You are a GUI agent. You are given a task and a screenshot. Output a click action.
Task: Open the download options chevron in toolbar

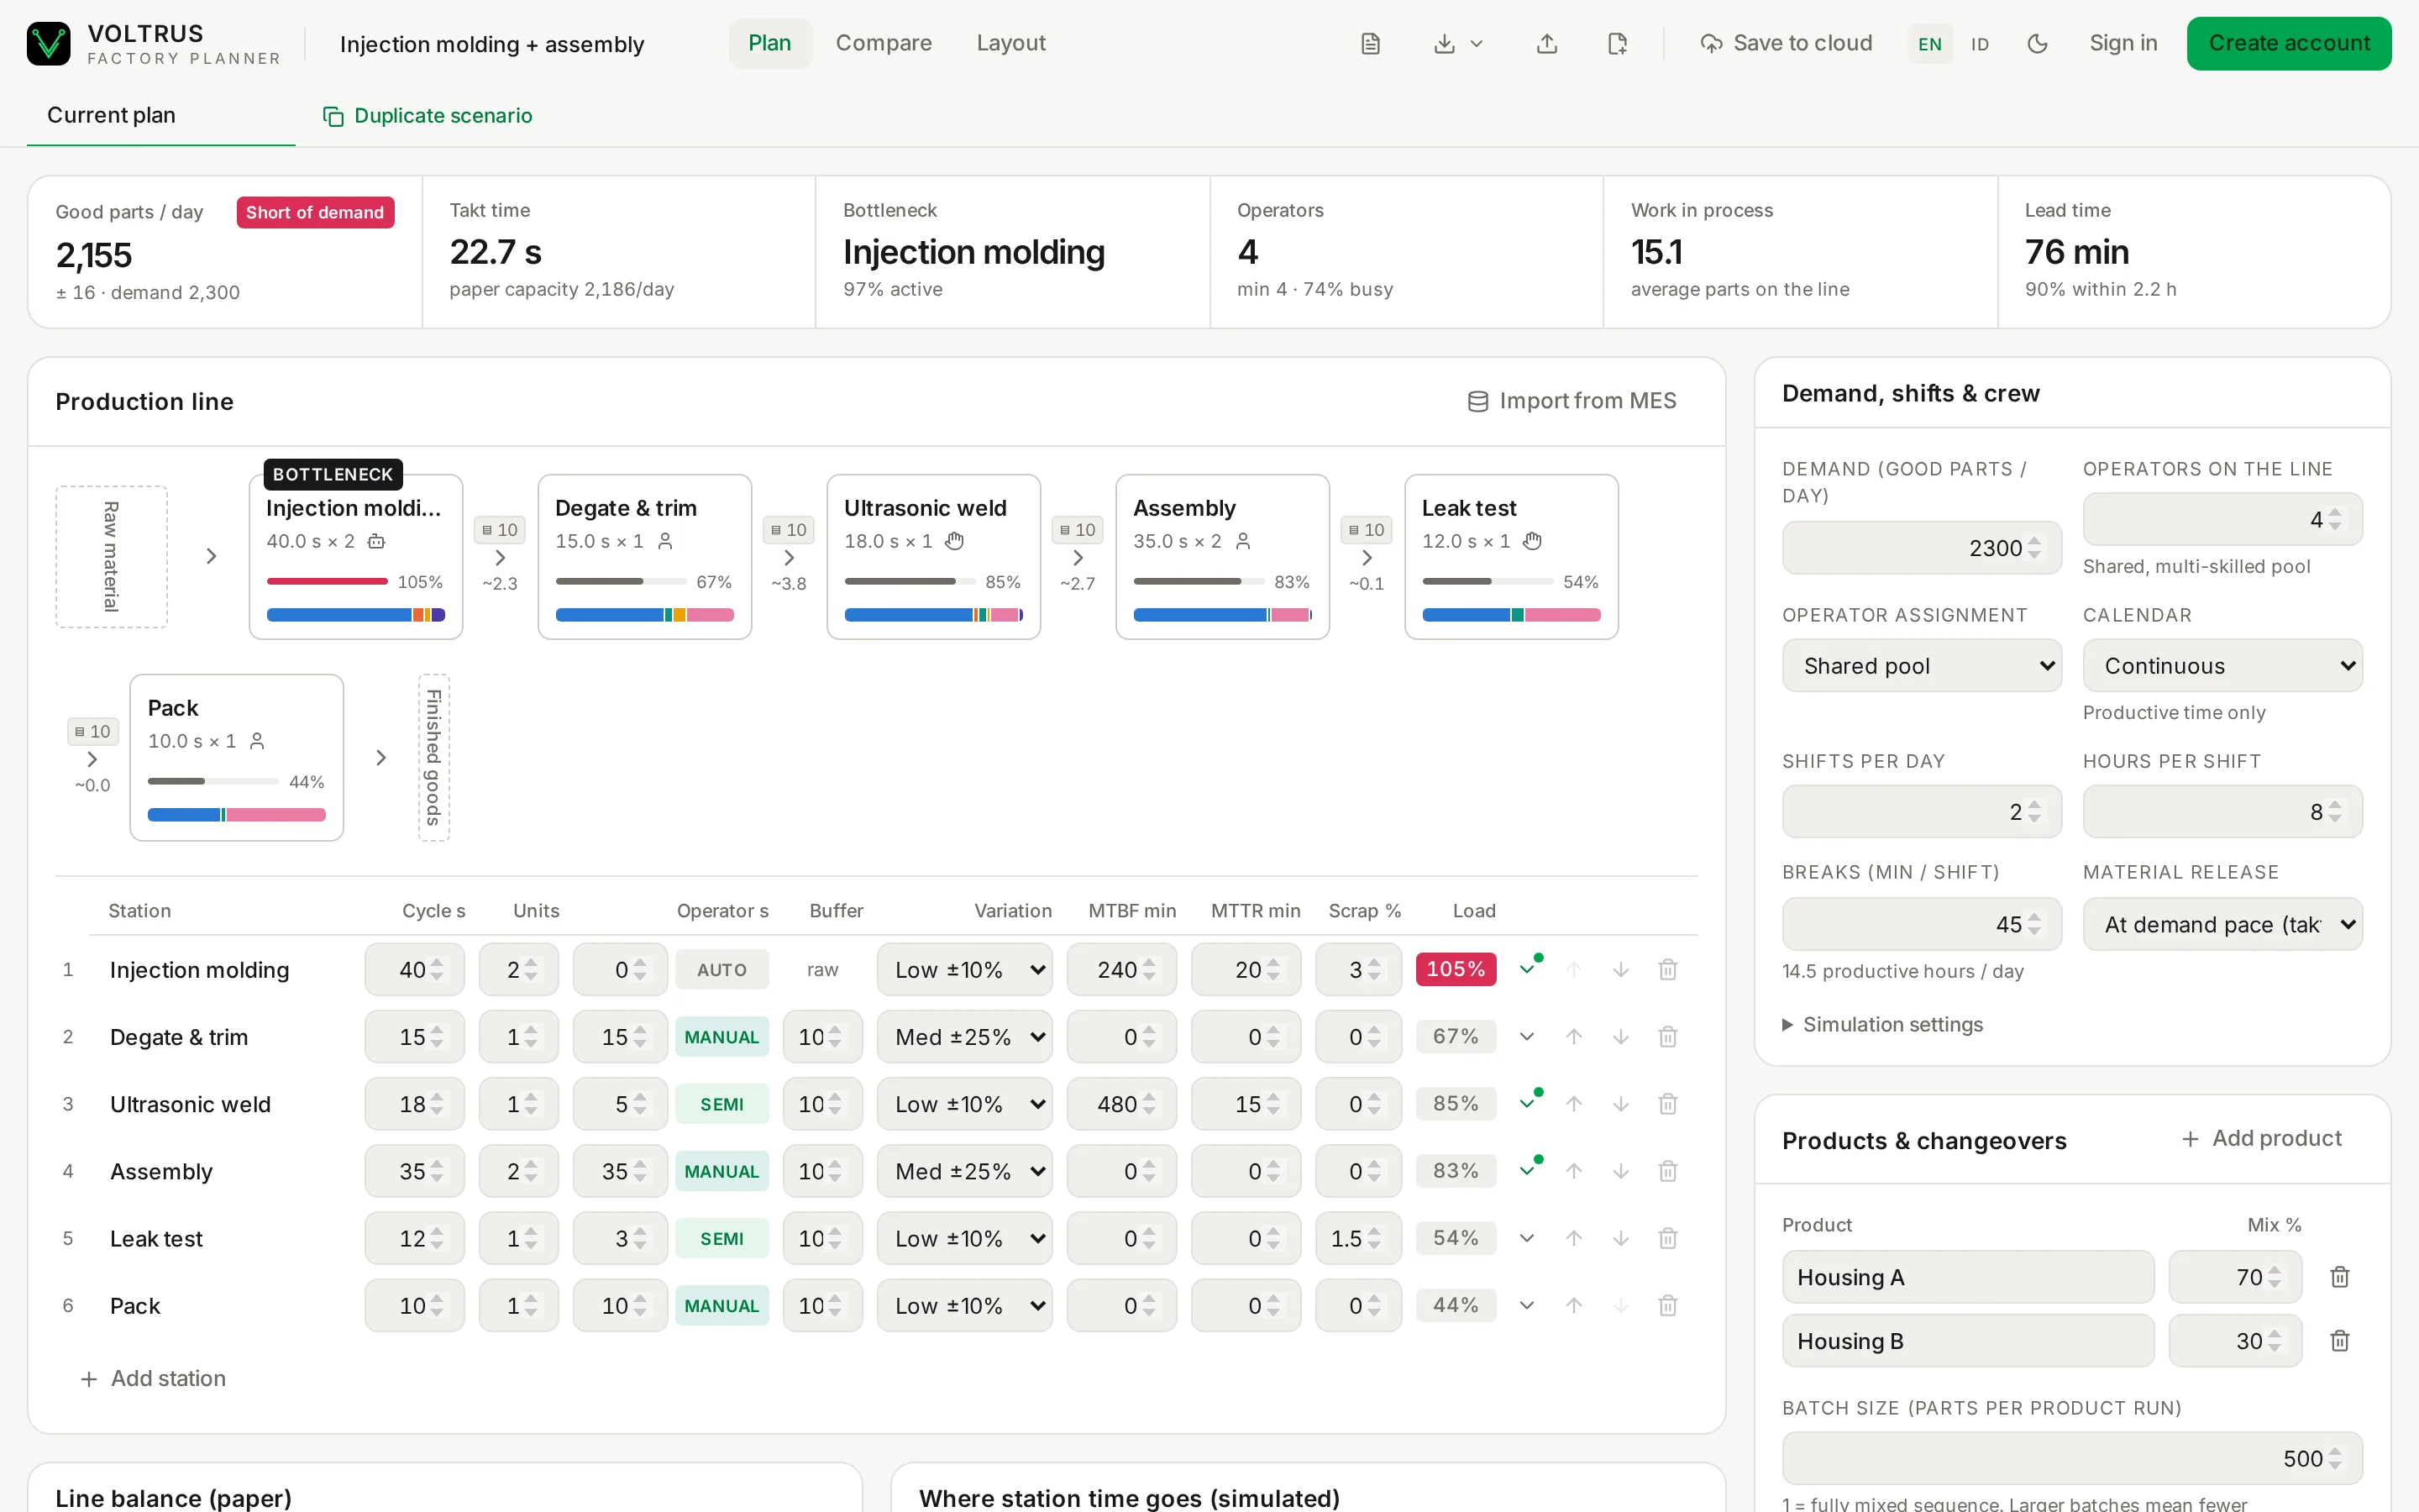(x=1477, y=44)
